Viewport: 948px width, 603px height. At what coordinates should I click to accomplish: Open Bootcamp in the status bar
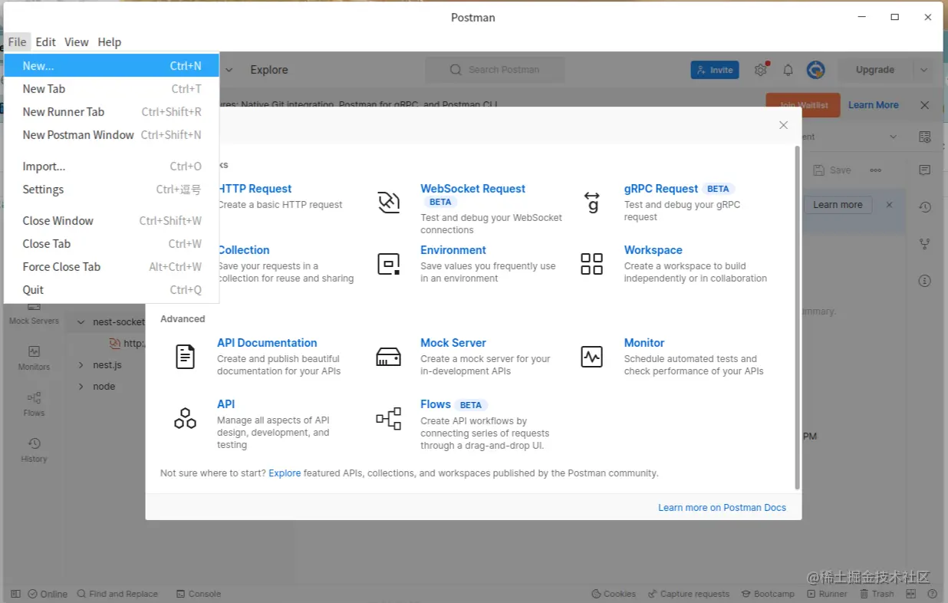click(769, 594)
